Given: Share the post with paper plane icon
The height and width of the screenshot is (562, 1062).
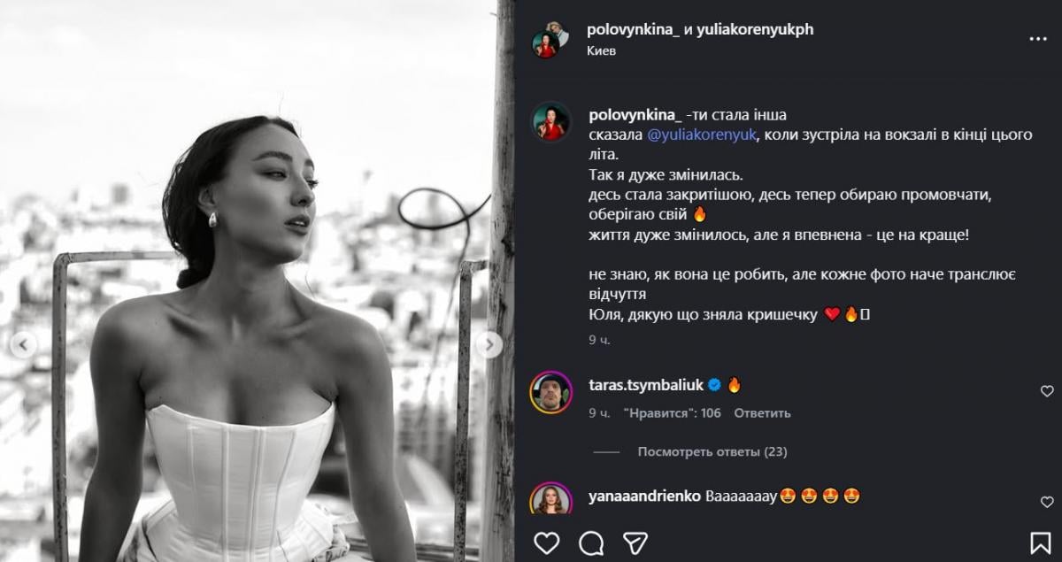Looking at the screenshot, I should tap(635, 542).
